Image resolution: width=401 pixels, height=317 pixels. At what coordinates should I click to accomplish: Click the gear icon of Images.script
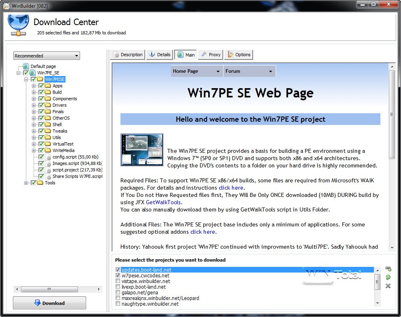click(48, 163)
